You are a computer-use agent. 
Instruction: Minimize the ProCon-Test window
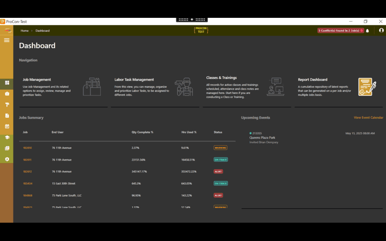(x=351, y=21)
